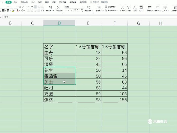Click the command search box

99,2
